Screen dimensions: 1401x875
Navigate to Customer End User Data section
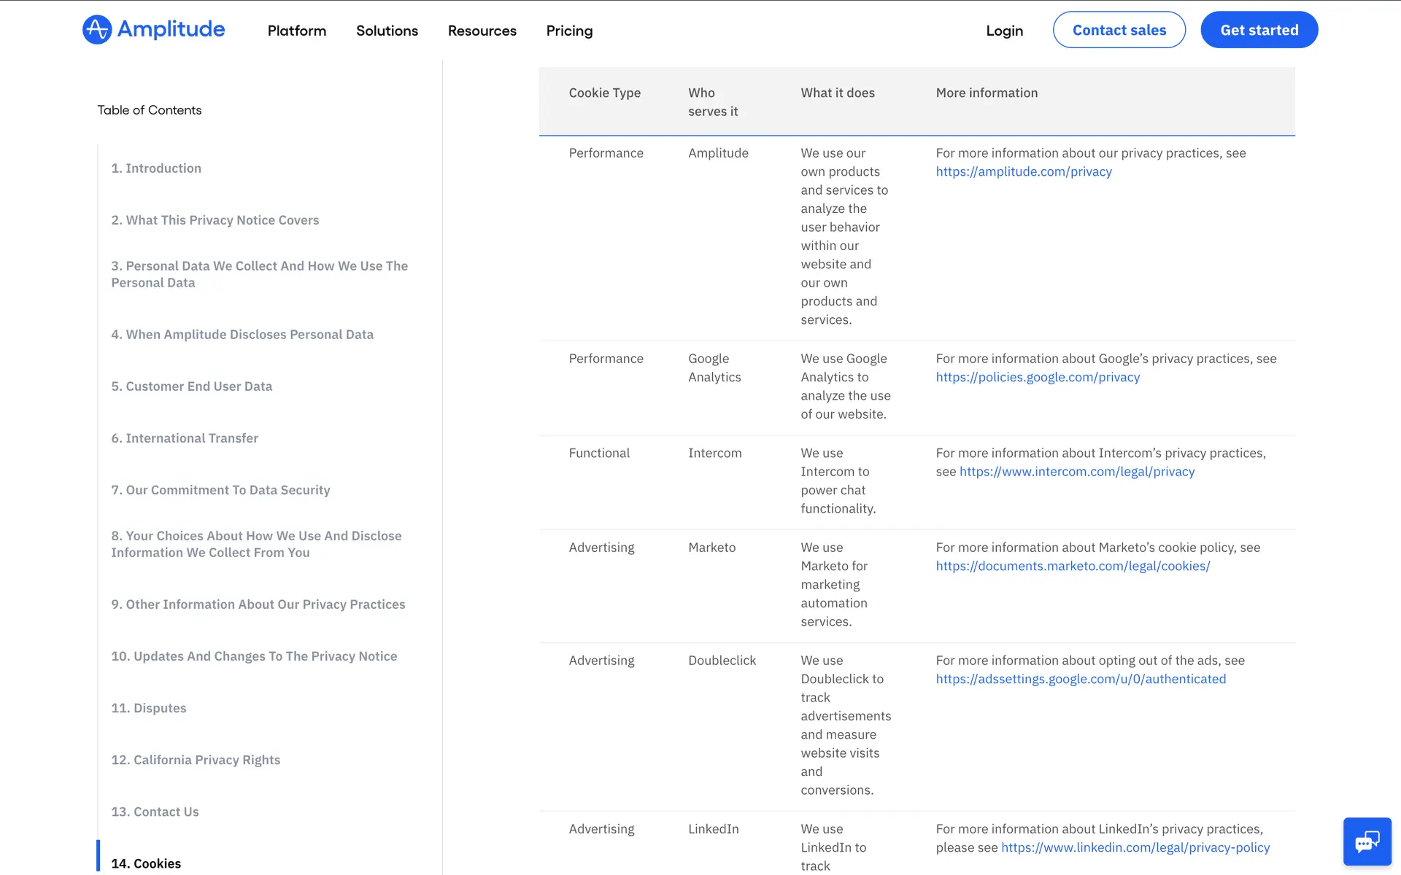(x=192, y=386)
